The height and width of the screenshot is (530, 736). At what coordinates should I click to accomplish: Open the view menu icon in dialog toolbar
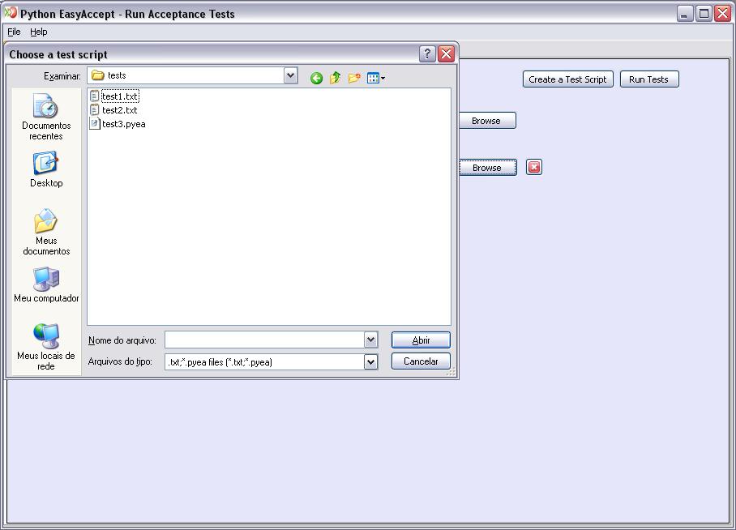pos(375,79)
